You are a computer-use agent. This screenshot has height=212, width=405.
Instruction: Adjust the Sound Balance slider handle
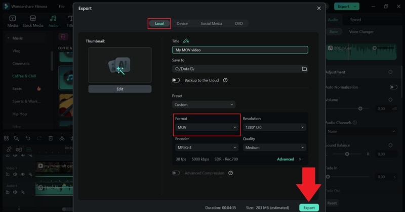point(347,154)
